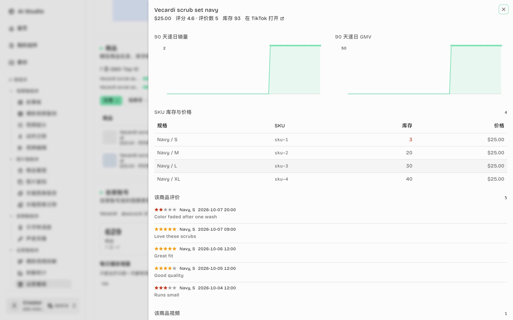
Task: Click the review text Color faded after one wash
Action: [186, 217]
